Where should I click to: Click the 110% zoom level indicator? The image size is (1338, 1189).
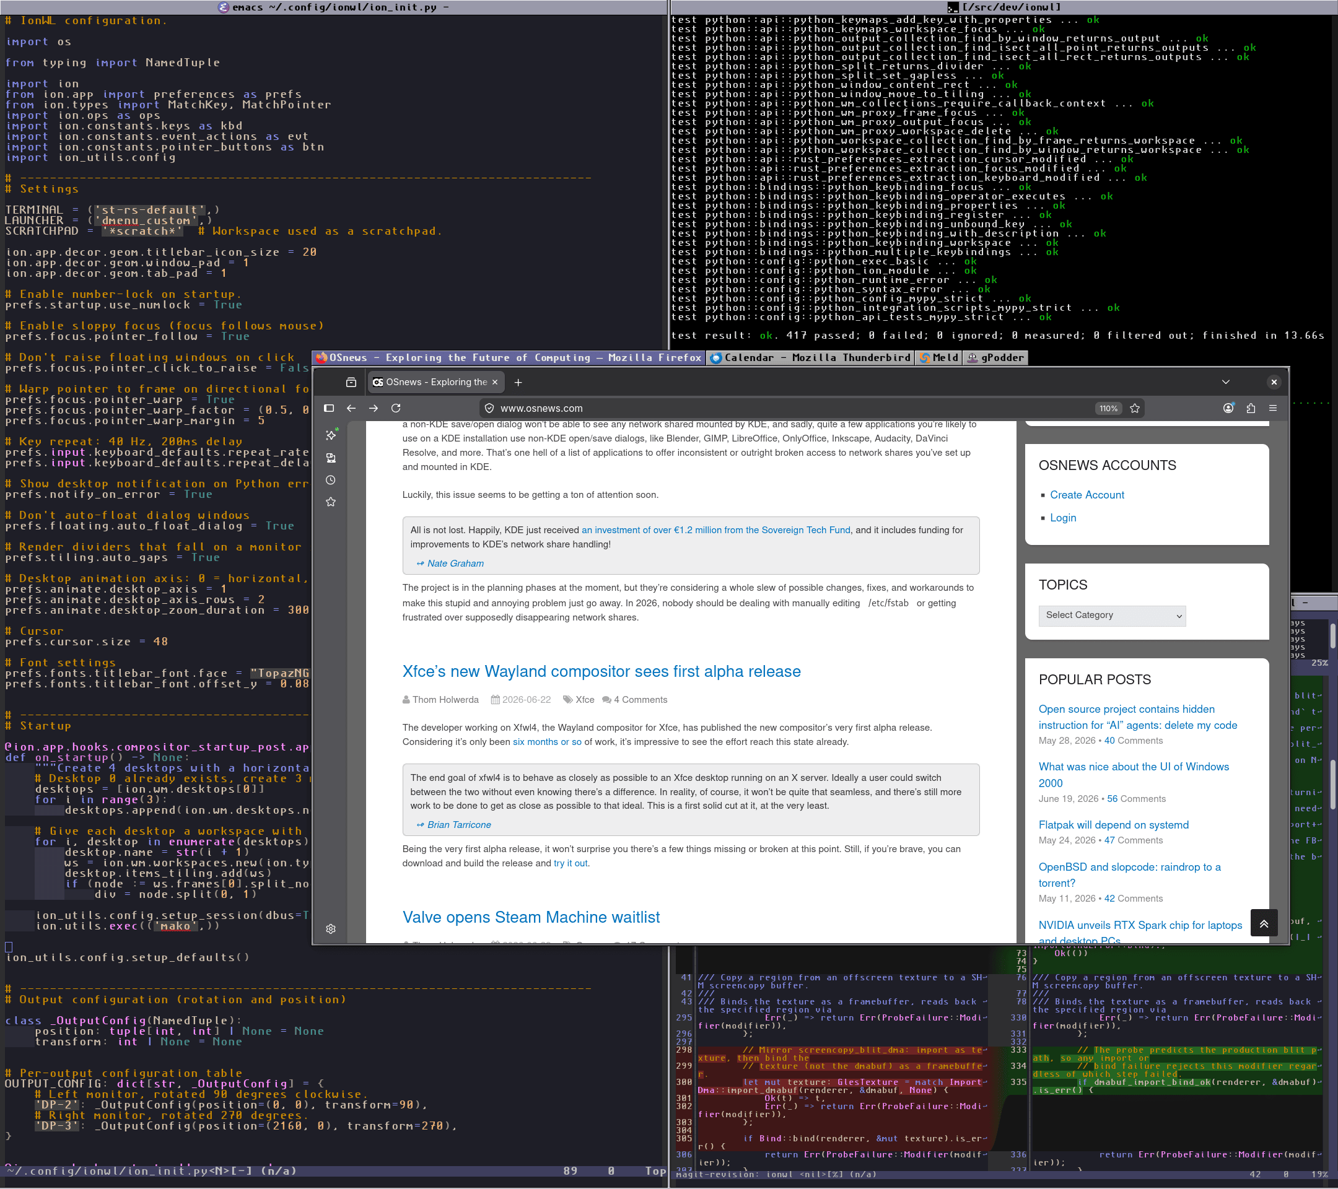pos(1108,408)
